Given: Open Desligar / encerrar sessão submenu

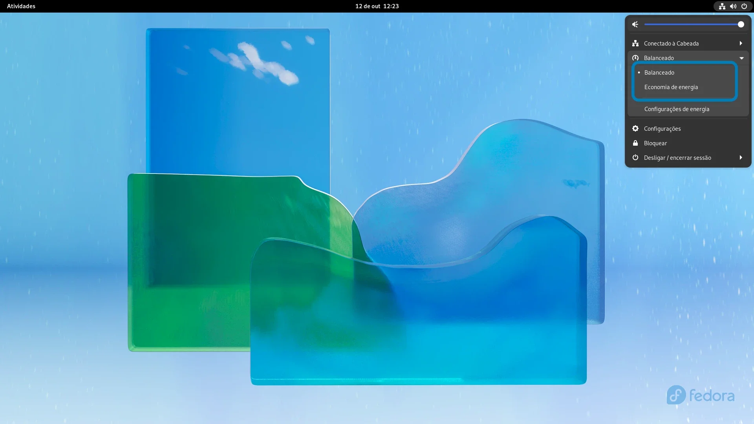Looking at the screenshot, I should (x=688, y=157).
